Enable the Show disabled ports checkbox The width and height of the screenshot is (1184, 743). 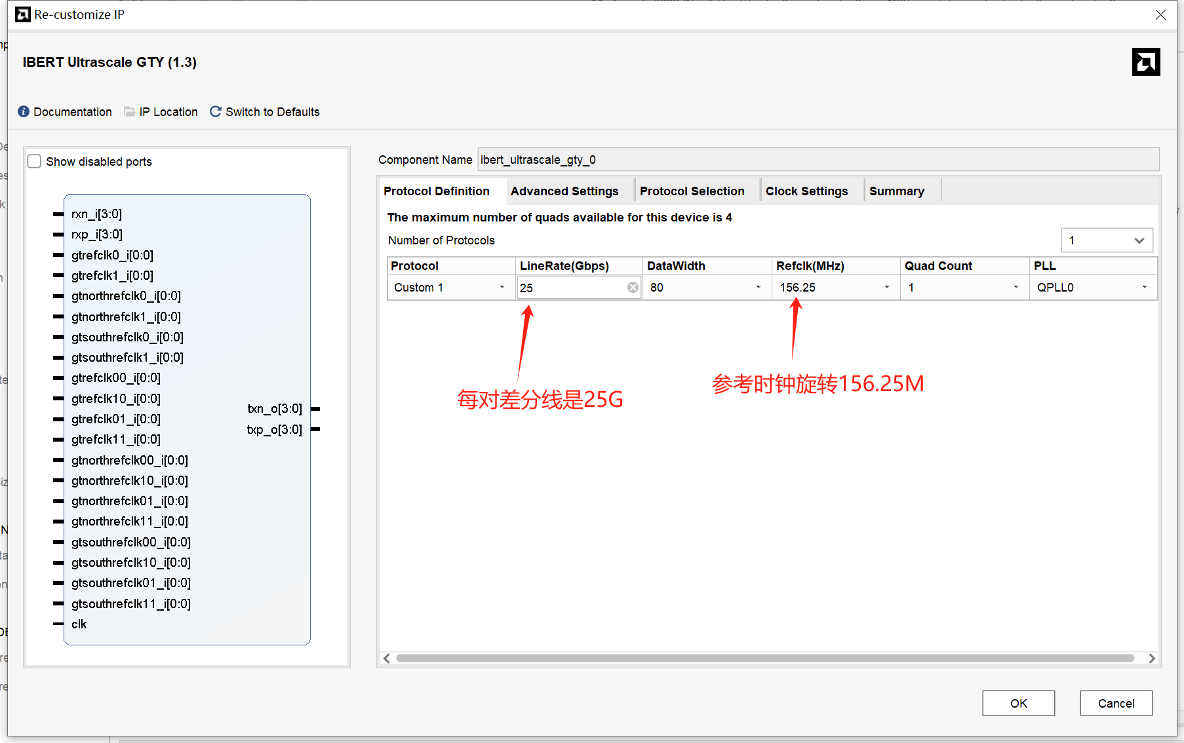(x=35, y=161)
